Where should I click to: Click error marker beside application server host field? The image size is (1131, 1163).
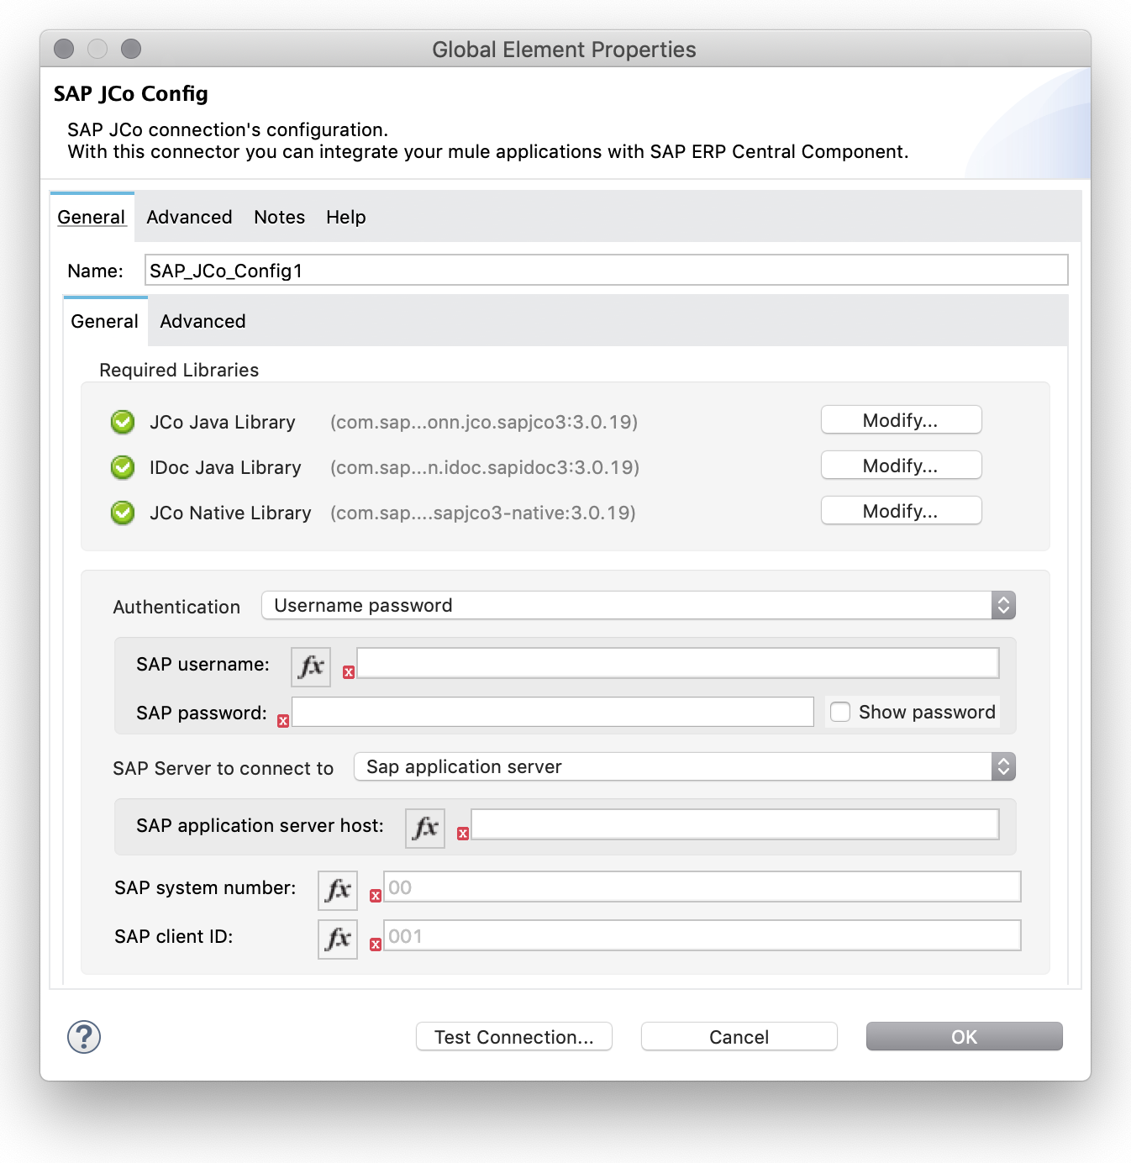pyautogui.click(x=463, y=834)
